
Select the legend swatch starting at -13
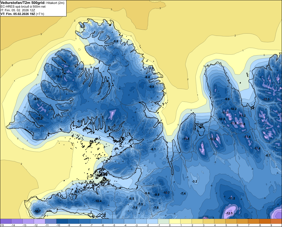[28, 221]
